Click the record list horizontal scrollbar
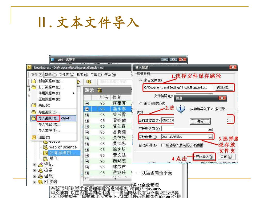The width and height of the screenshot is (264, 198). pyautogui.click(x=108, y=179)
